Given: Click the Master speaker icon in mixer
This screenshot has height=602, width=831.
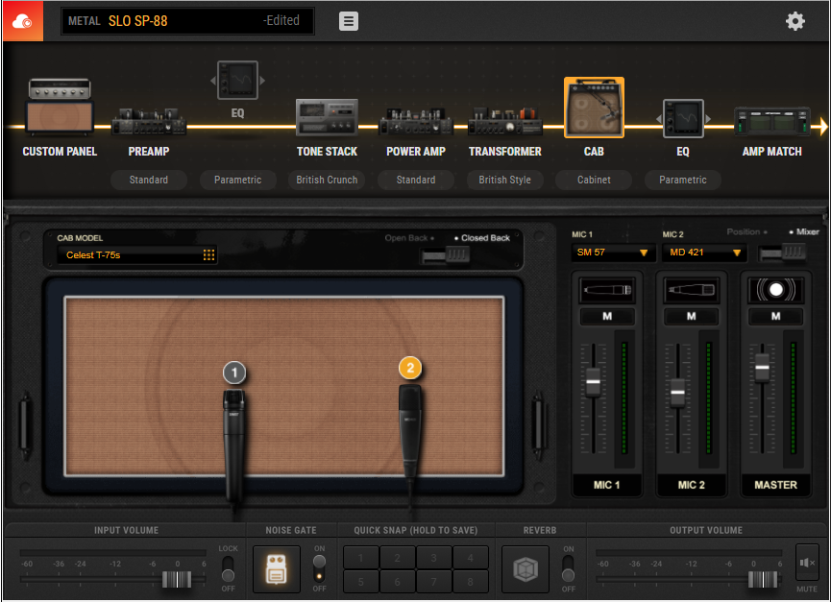Looking at the screenshot, I should point(775,290).
